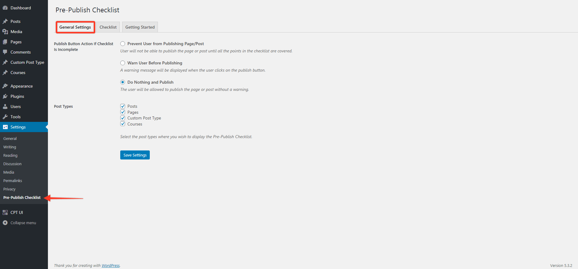Select Warn User Before Publishing option
578x269 pixels.
tap(123, 63)
